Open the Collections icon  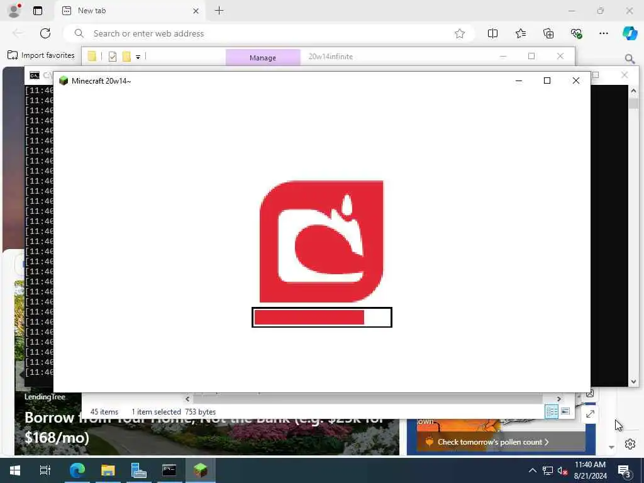[x=548, y=34]
